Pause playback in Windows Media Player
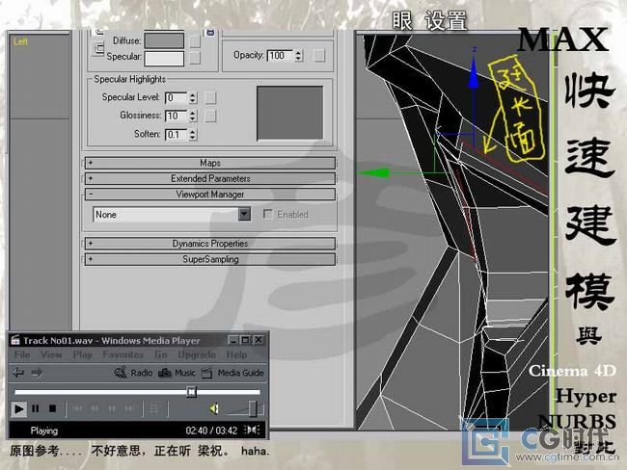 (x=36, y=409)
